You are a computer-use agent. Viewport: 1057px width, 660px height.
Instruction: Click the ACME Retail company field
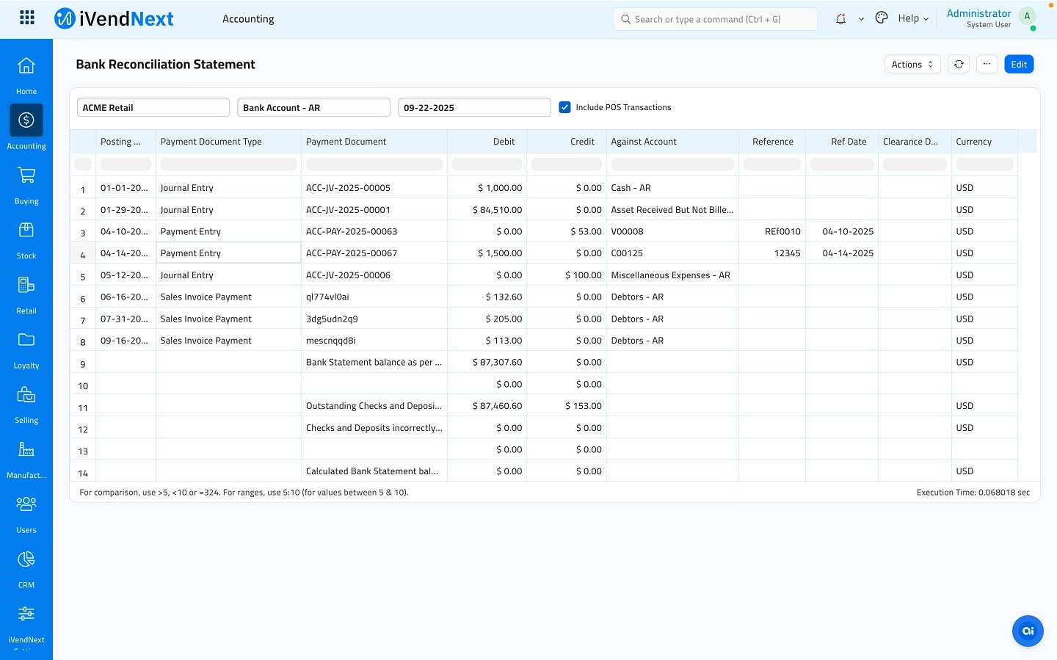[153, 107]
